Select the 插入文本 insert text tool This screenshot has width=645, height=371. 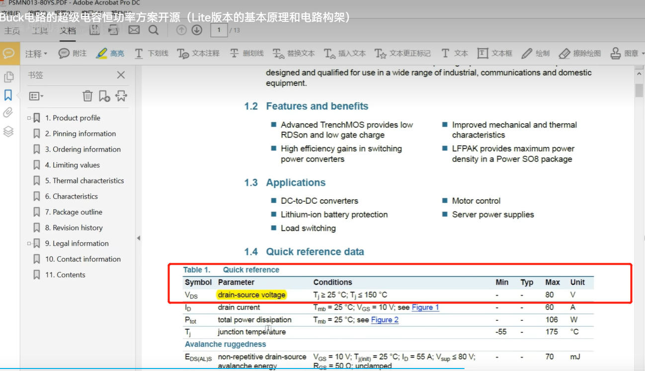click(x=345, y=53)
